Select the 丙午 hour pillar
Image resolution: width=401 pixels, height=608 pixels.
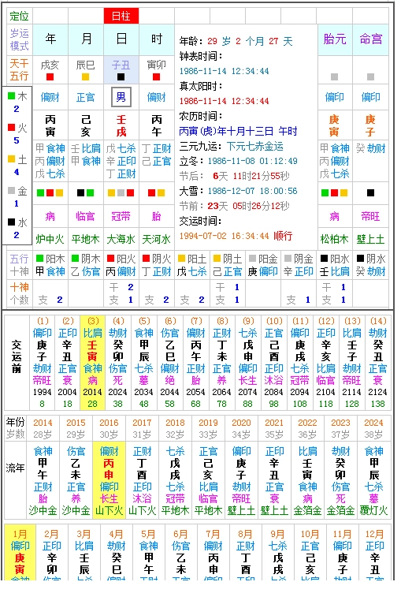pyautogui.click(x=156, y=125)
